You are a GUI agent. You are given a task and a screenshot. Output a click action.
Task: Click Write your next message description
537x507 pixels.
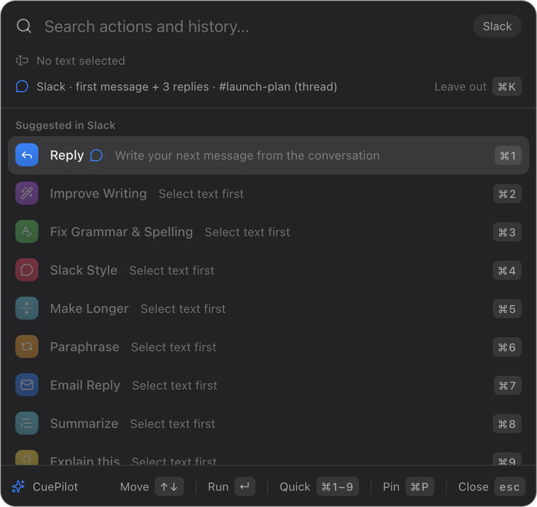[x=247, y=155]
